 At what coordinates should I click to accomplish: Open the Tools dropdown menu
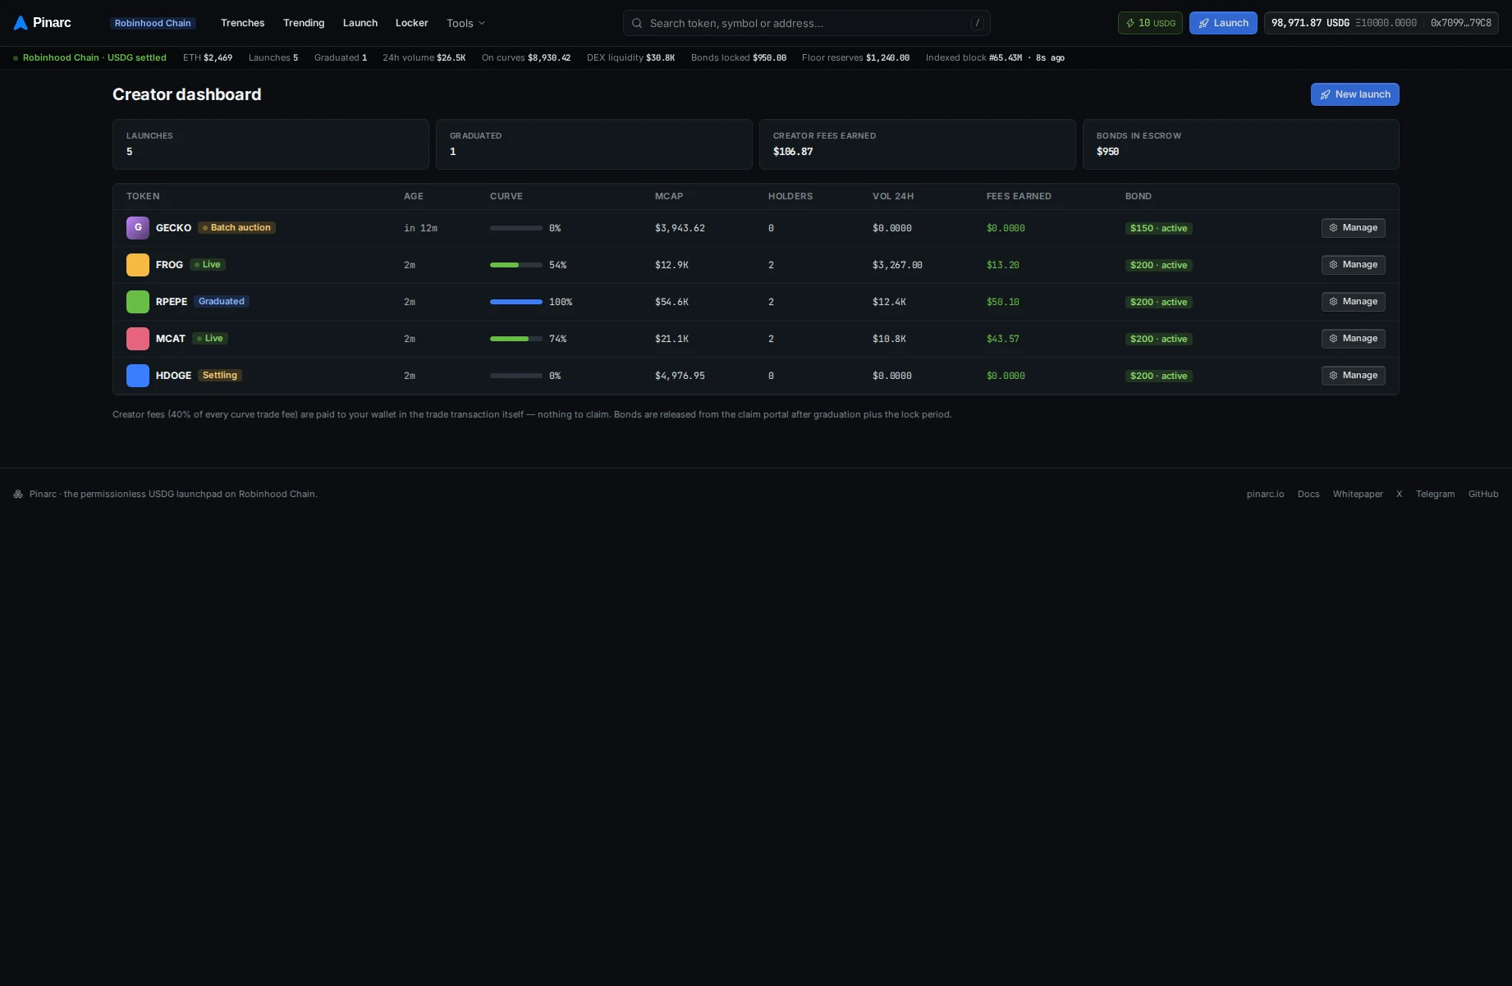(x=465, y=23)
